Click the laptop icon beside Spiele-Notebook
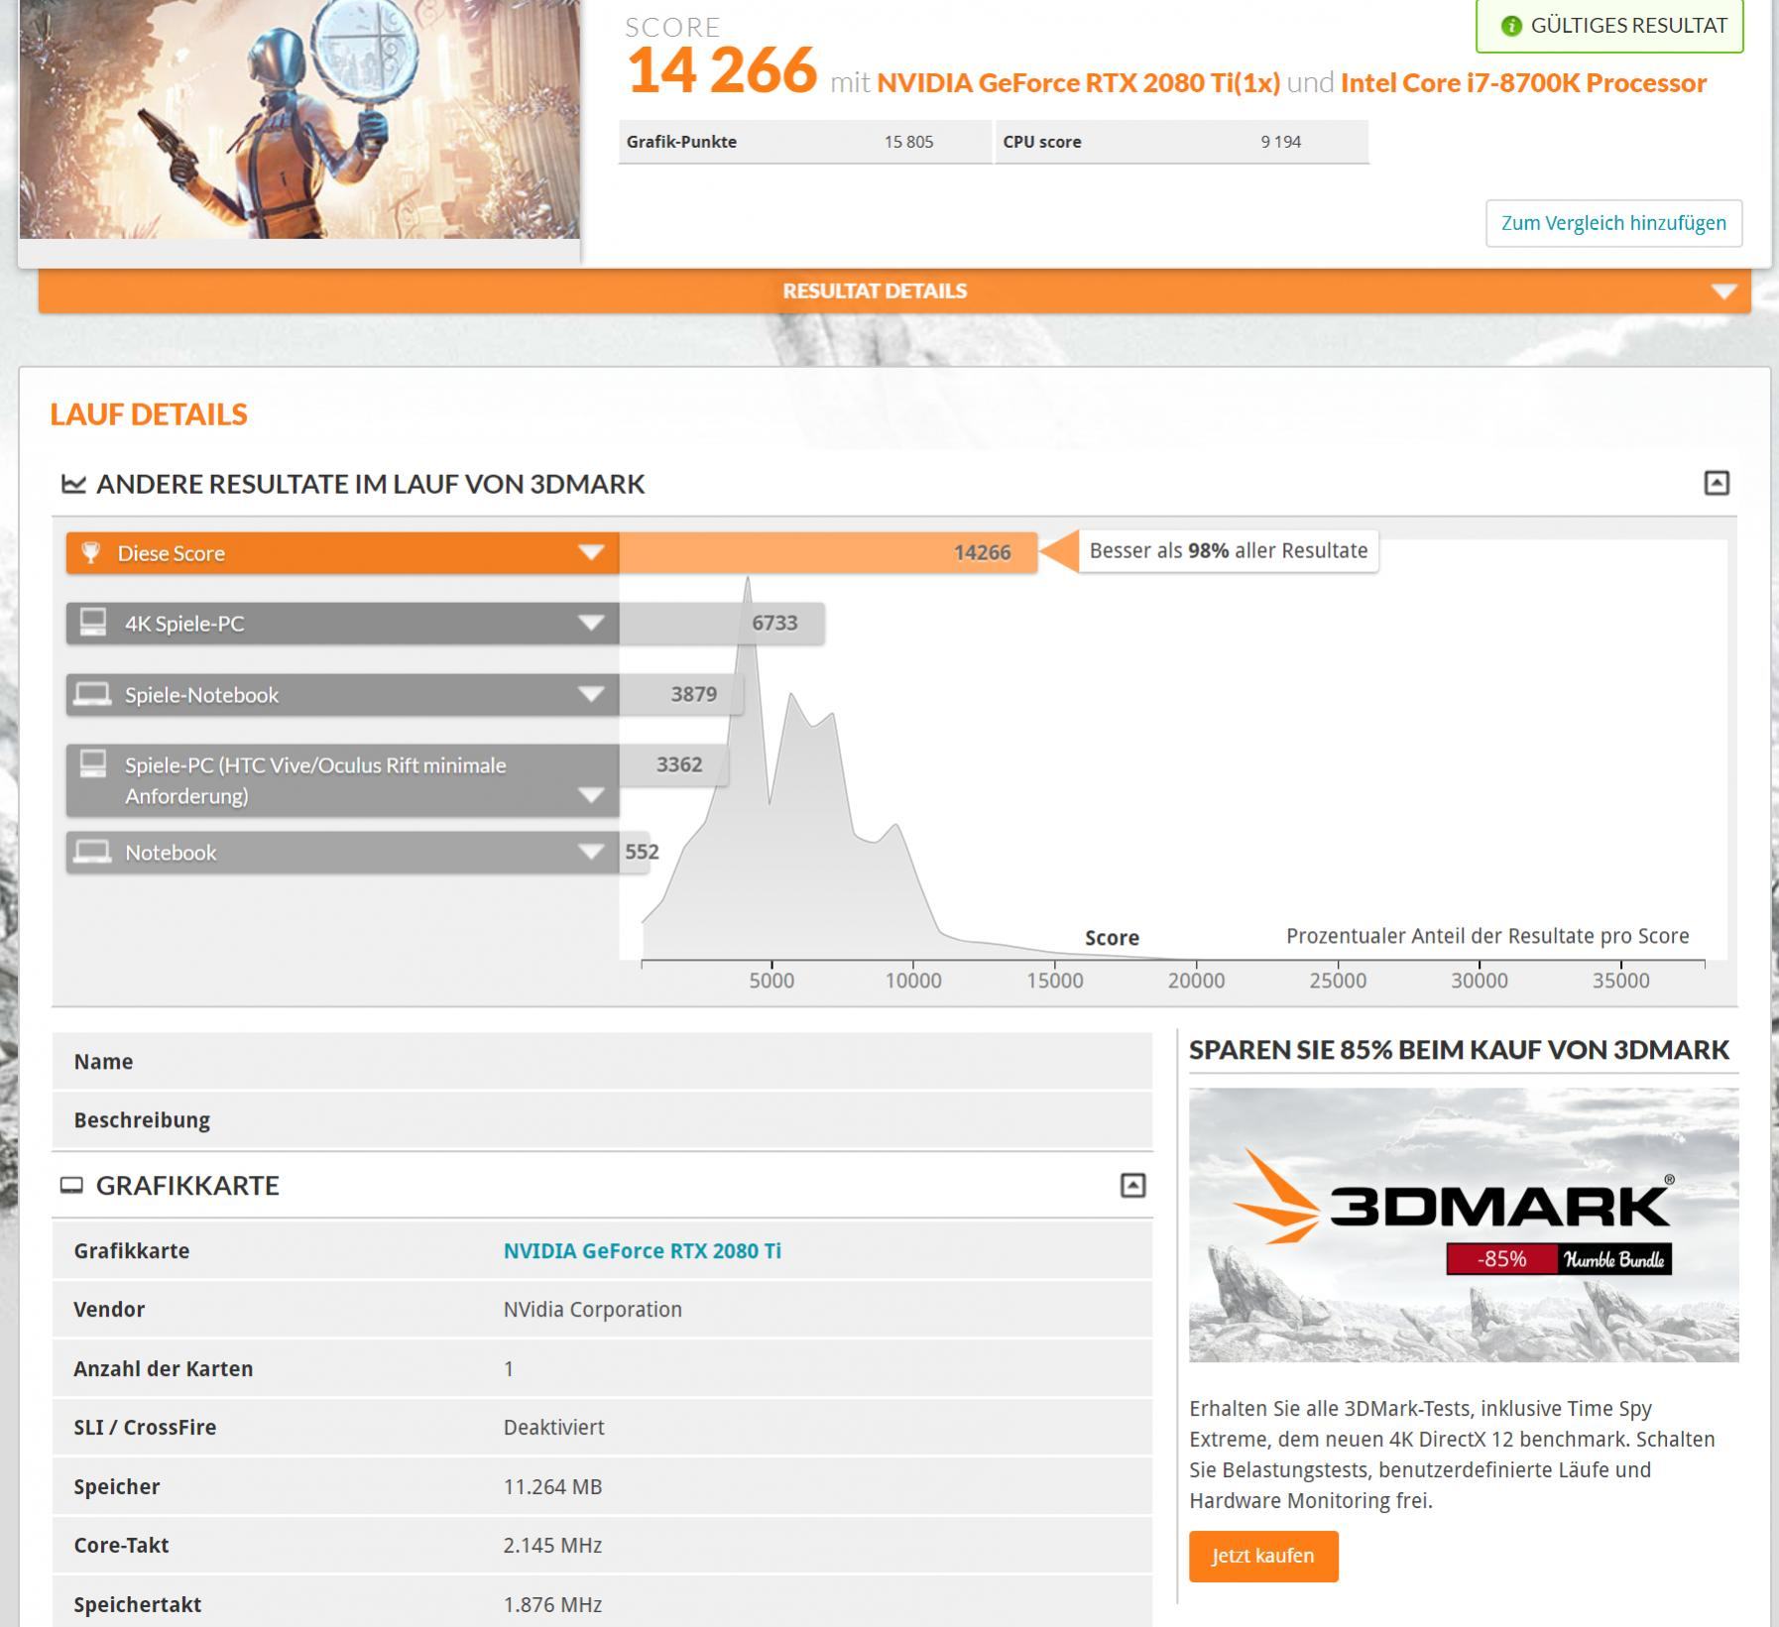Screen dimensions: 1779x1627 [x=93, y=694]
